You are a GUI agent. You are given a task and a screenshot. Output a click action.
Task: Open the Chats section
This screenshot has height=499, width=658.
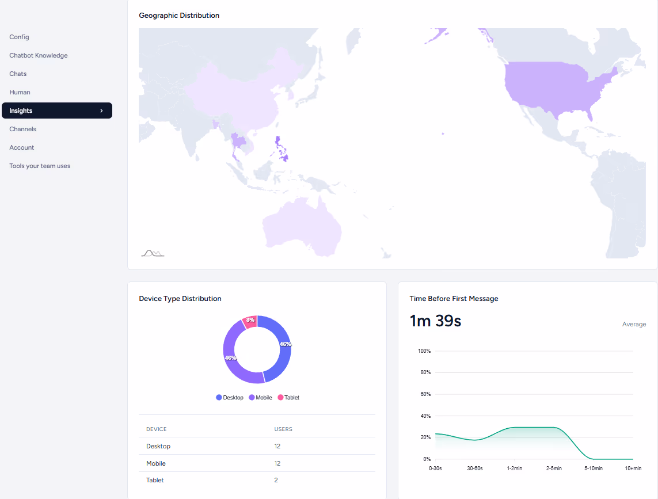17,74
